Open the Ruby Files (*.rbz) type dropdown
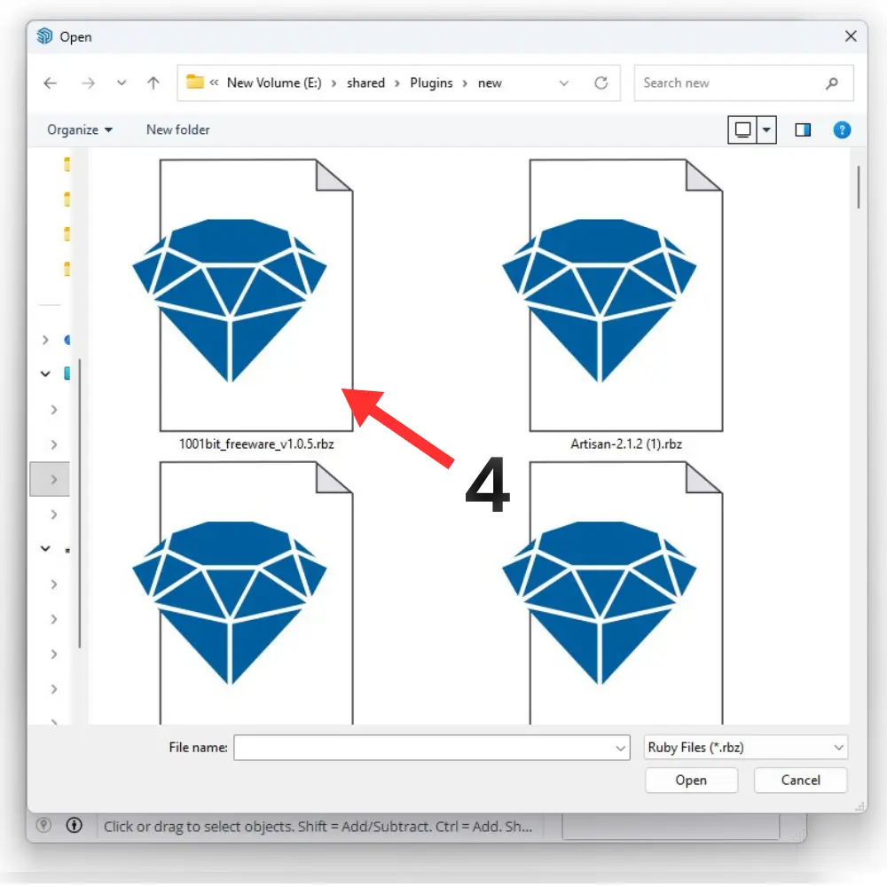The height and width of the screenshot is (887, 887). pyautogui.click(x=745, y=747)
